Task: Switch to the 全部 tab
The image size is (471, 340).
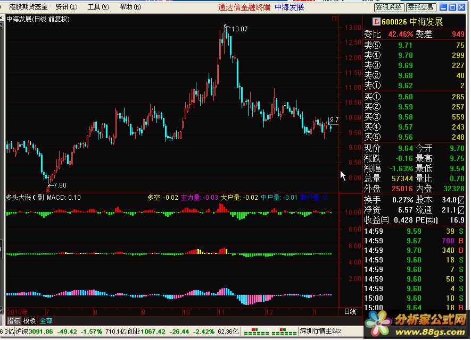Action: pyautogui.click(x=46, y=321)
